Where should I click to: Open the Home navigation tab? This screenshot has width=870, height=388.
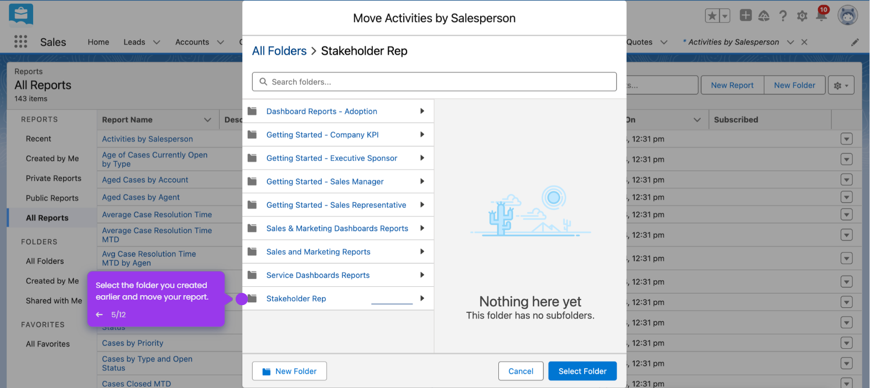[98, 42]
